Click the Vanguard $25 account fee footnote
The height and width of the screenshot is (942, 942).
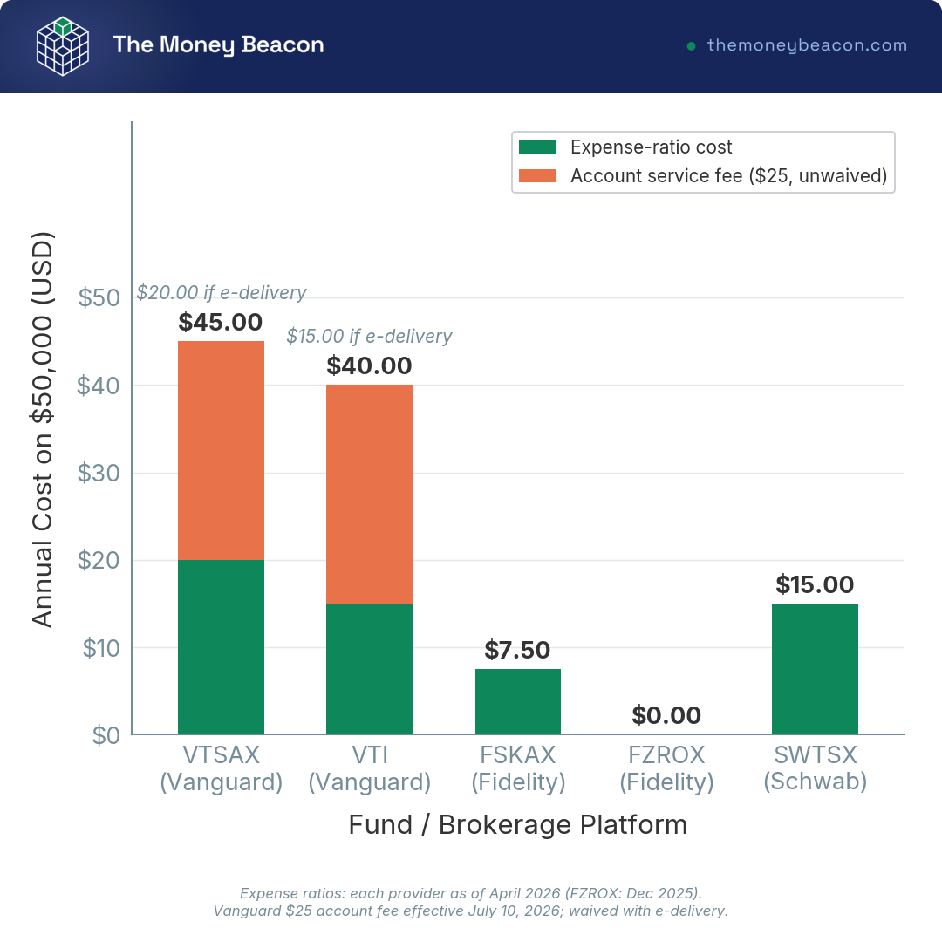(x=471, y=911)
